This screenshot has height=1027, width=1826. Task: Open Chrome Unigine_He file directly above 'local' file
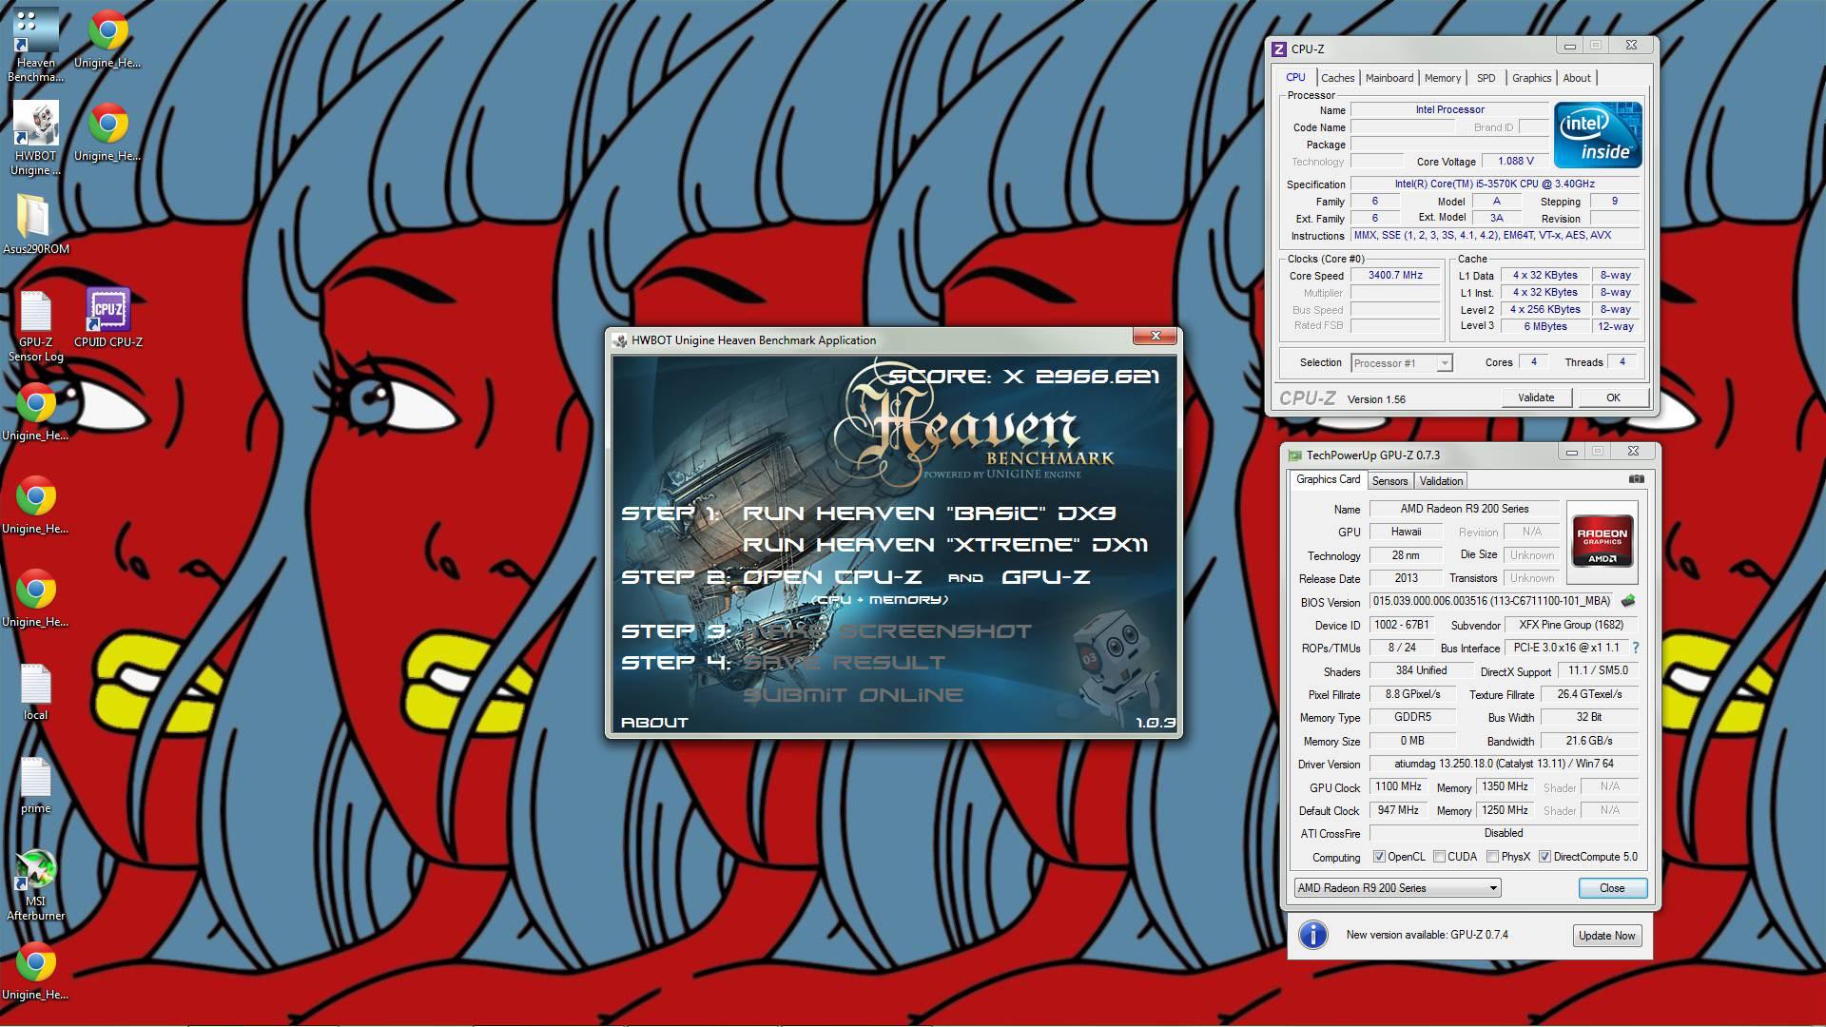pos(35,597)
